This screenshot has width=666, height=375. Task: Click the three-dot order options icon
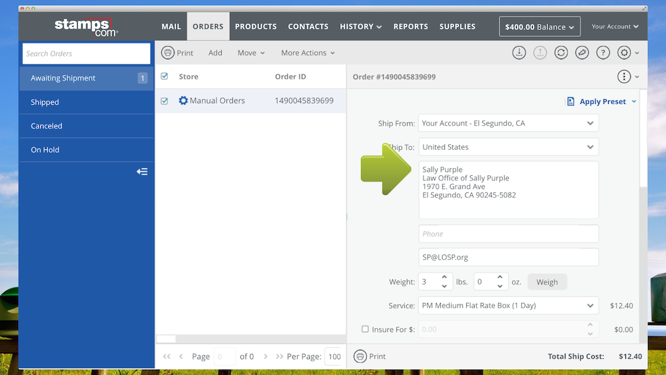(x=624, y=77)
